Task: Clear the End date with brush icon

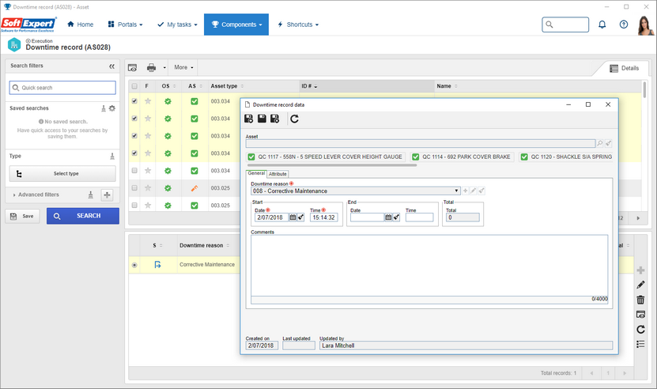Action: (396, 217)
